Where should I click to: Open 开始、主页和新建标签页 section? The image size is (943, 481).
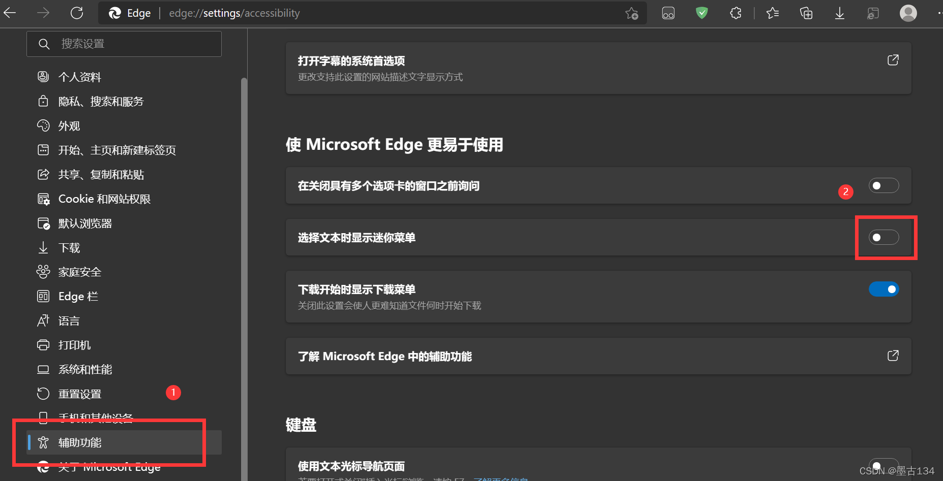click(x=125, y=150)
